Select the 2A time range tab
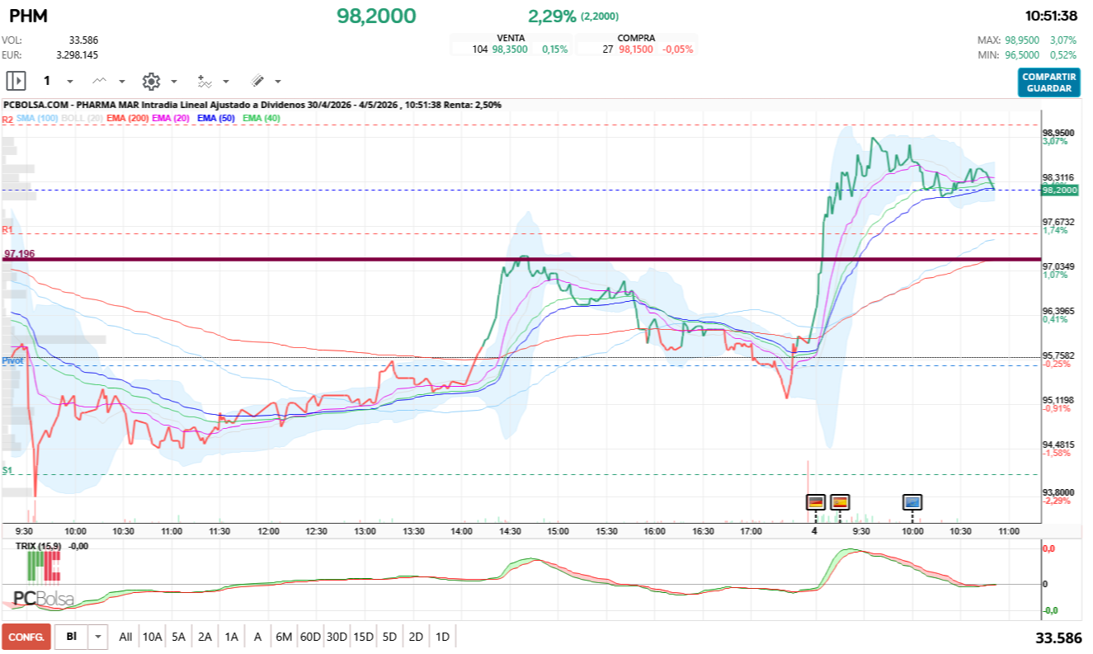The width and height of the screenshot is (1093, 654). [x=205, y=637]
